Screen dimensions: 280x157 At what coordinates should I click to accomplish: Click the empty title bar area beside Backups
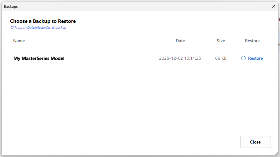point(143,7)
